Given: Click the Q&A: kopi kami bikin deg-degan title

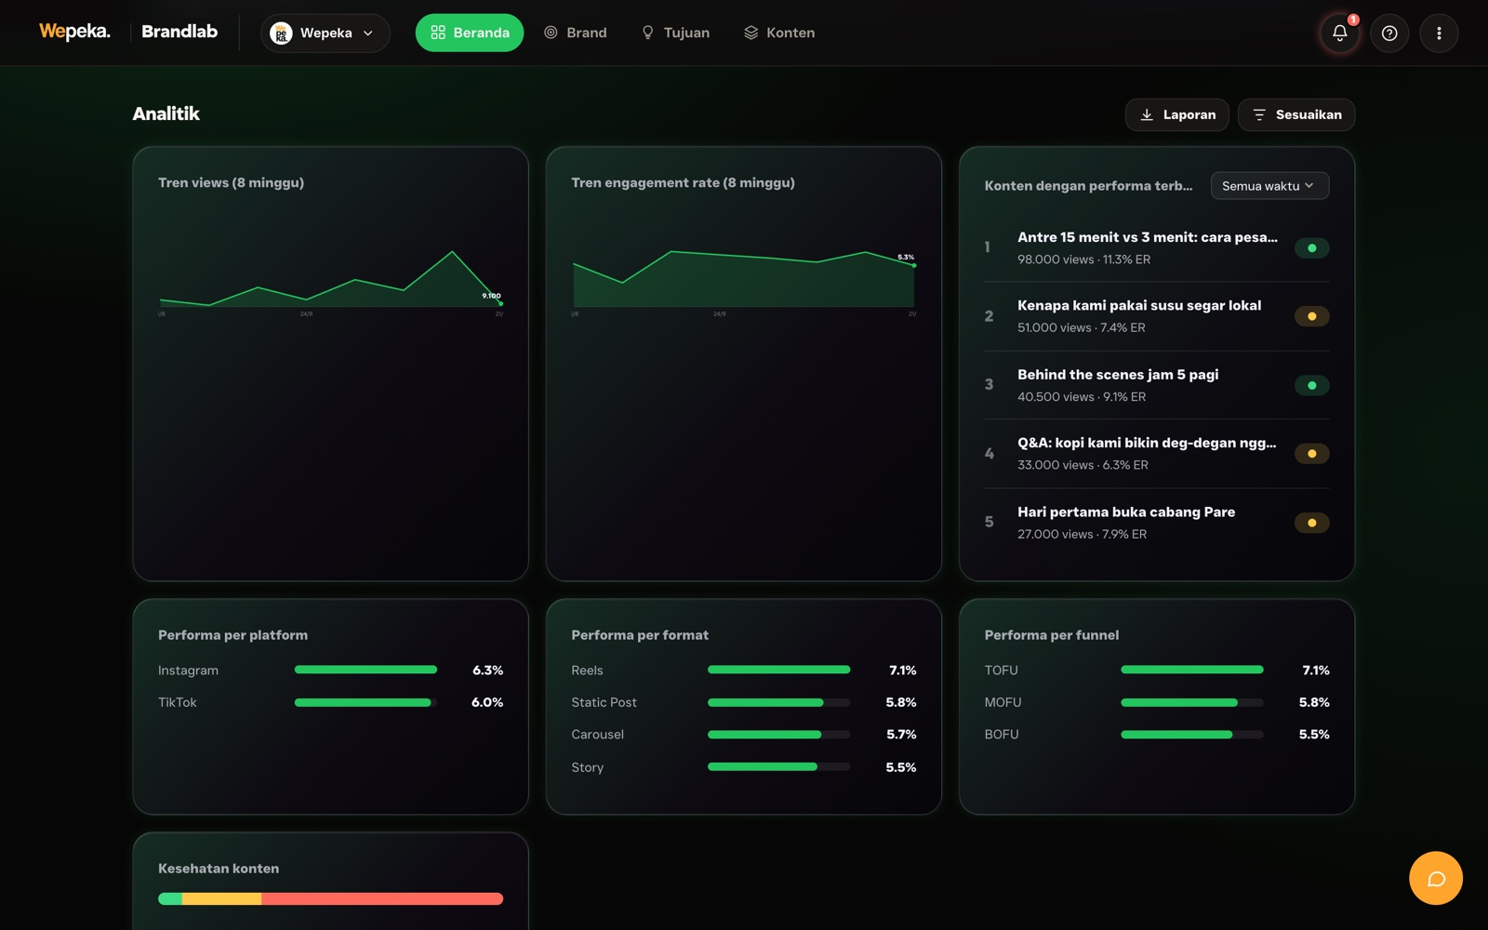Looking at the screenshot, I should 1147,443.
